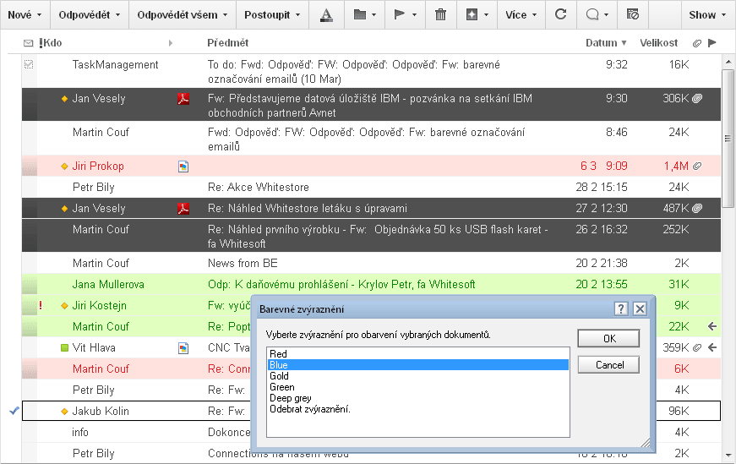Open the chat bubble icon menu
The image size is (736, 464).
click(x=596, y=14)
